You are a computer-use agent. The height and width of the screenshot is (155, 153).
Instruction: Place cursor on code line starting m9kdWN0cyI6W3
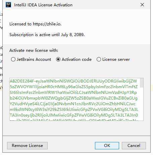[x=74, y=110]
